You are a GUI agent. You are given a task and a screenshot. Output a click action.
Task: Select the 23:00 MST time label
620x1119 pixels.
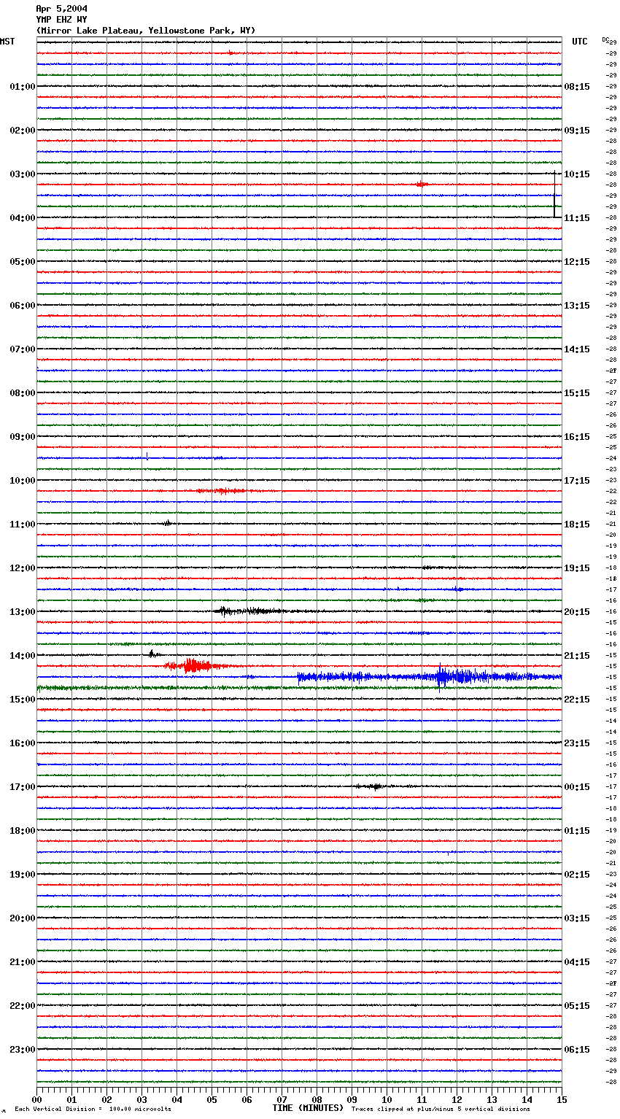click(x=23, y=1050)
